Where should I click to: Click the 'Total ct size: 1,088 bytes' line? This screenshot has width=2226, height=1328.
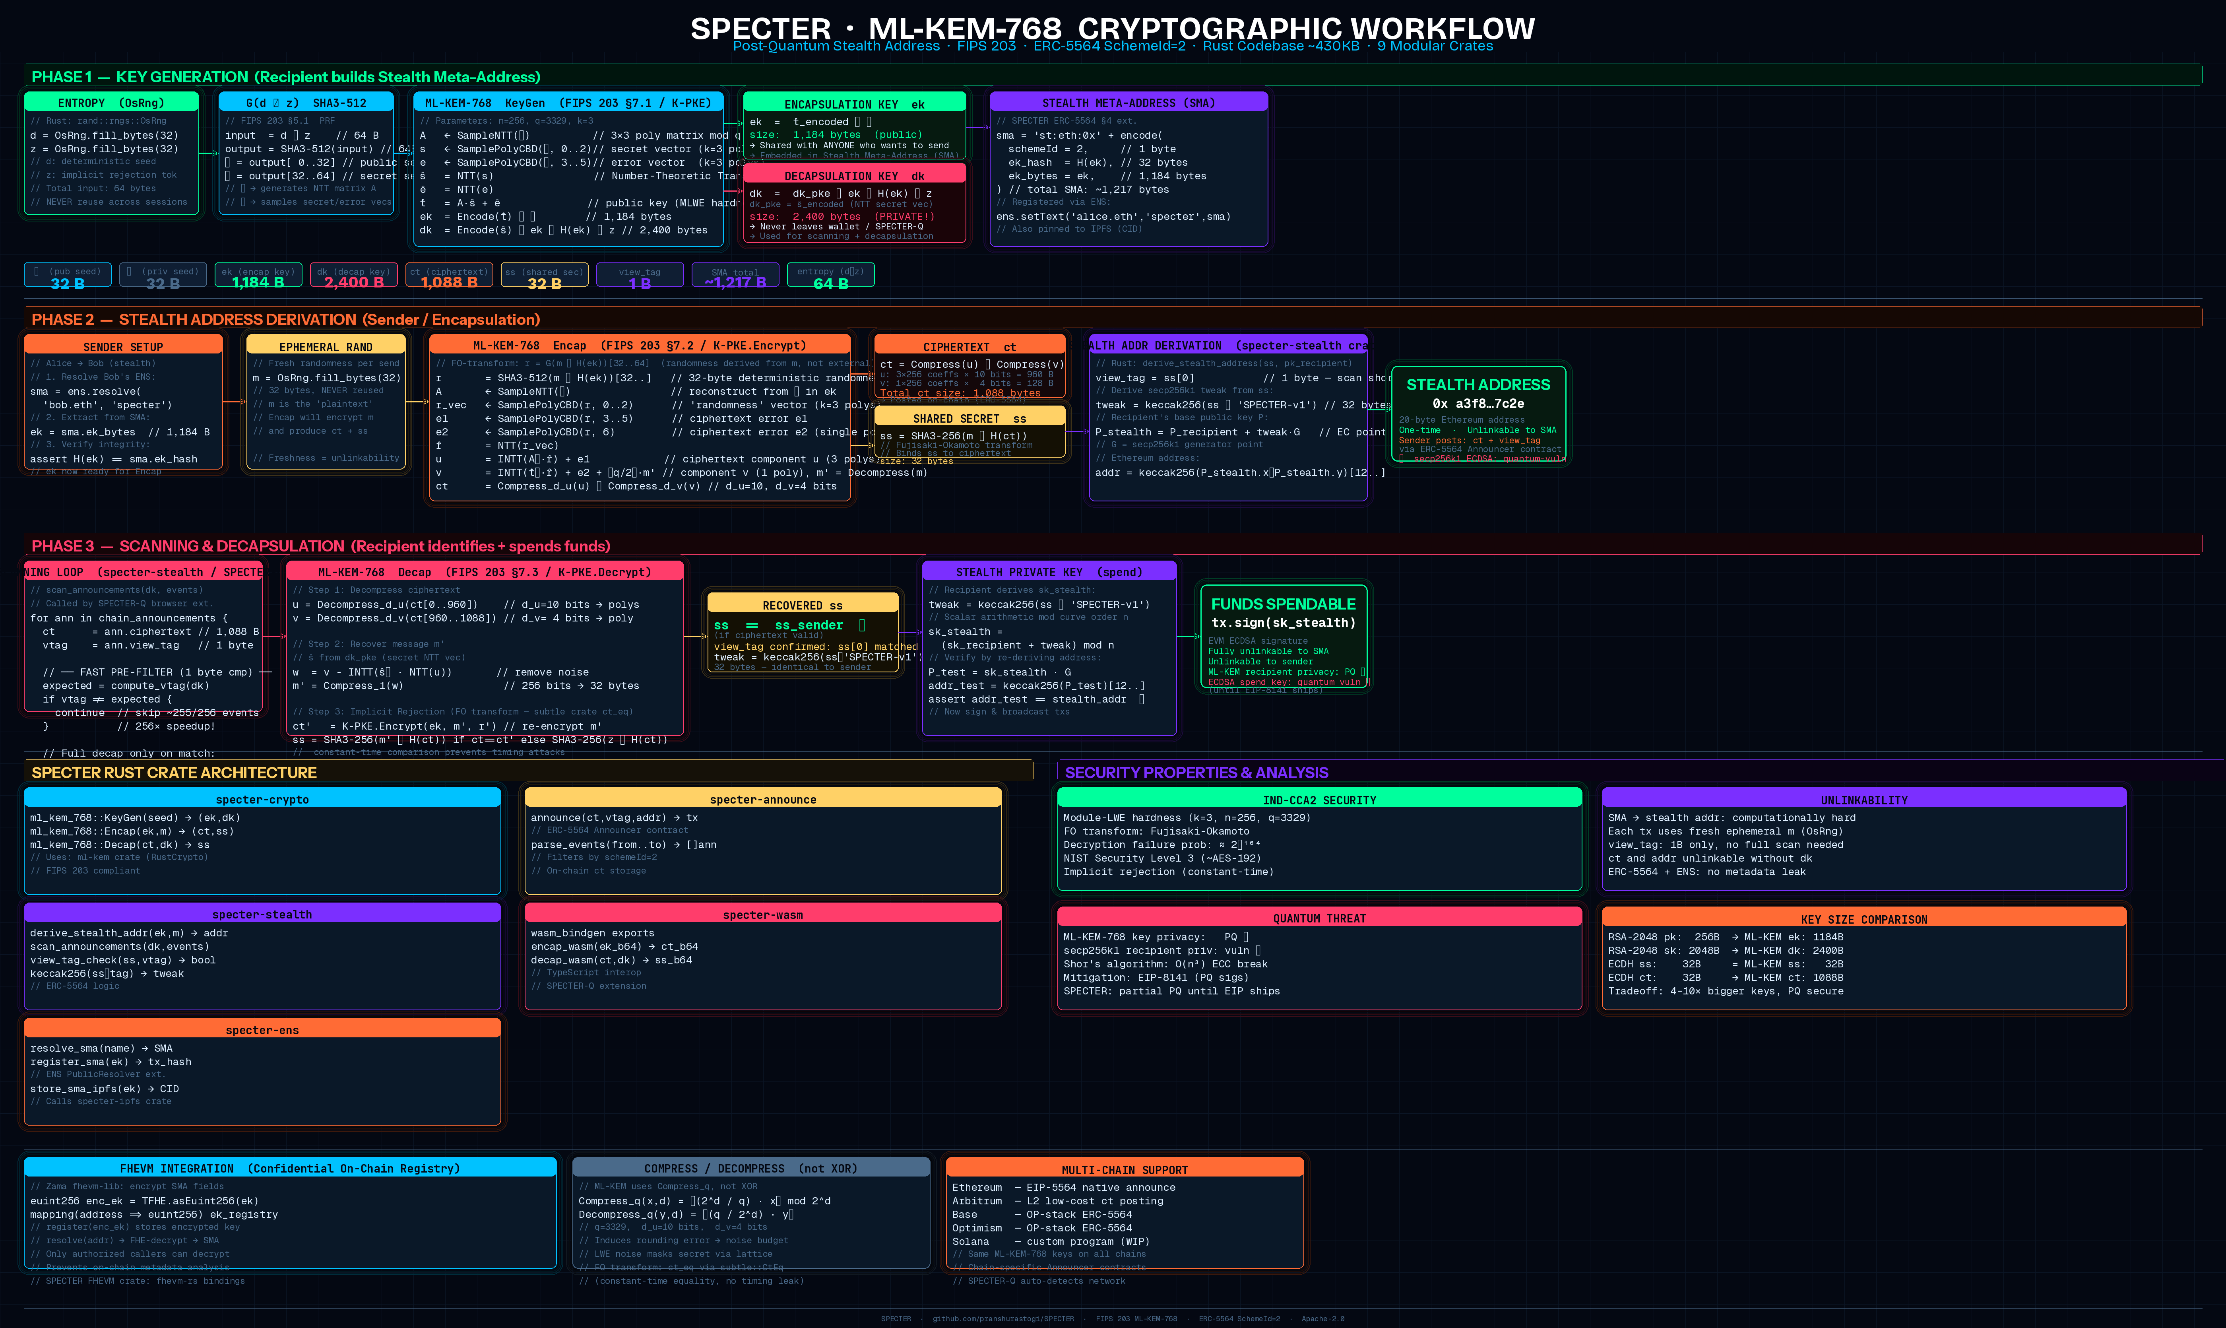pyautogui.click(x=960, y=393)
